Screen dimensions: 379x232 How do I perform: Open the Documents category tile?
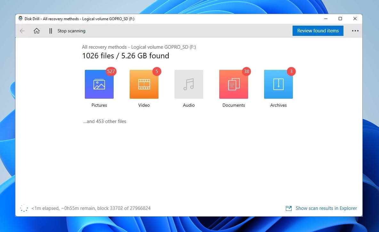[x=233, y=84]
